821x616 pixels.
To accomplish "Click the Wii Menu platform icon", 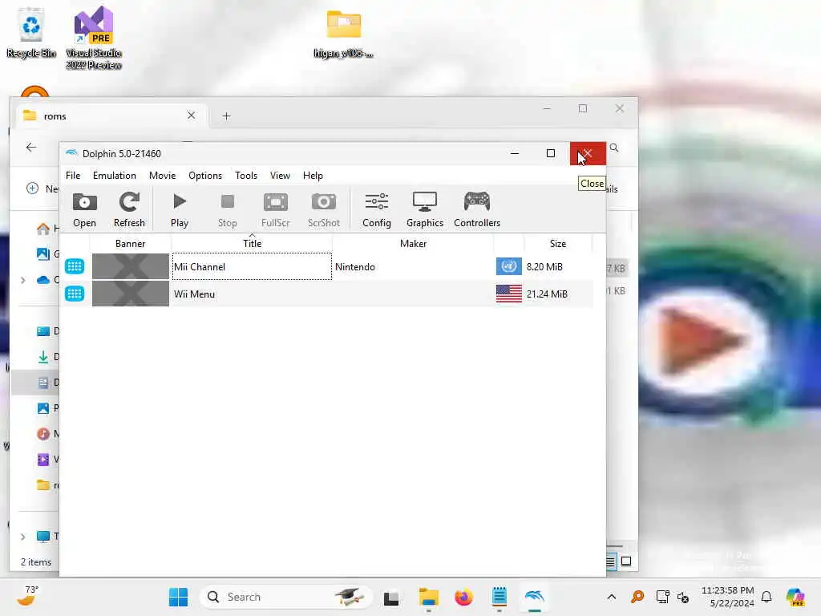I will click(75, 294).
